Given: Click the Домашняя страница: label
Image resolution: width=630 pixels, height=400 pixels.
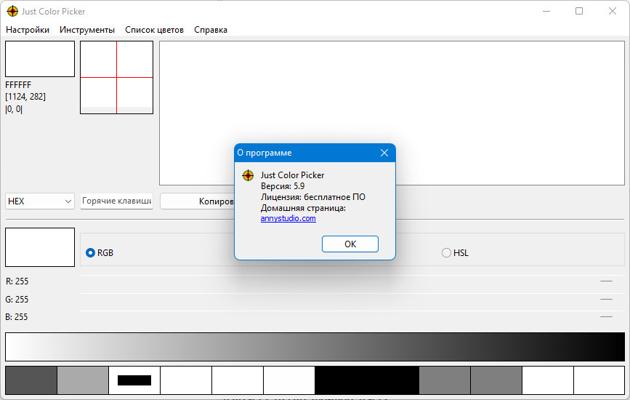Looking at the screenshot, I should (x=303, y=208).
